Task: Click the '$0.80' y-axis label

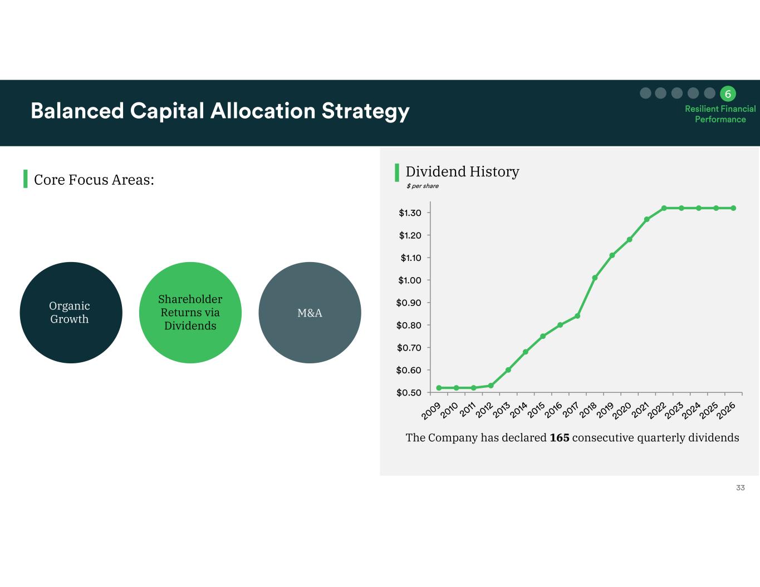Action: tap(409, 325)
